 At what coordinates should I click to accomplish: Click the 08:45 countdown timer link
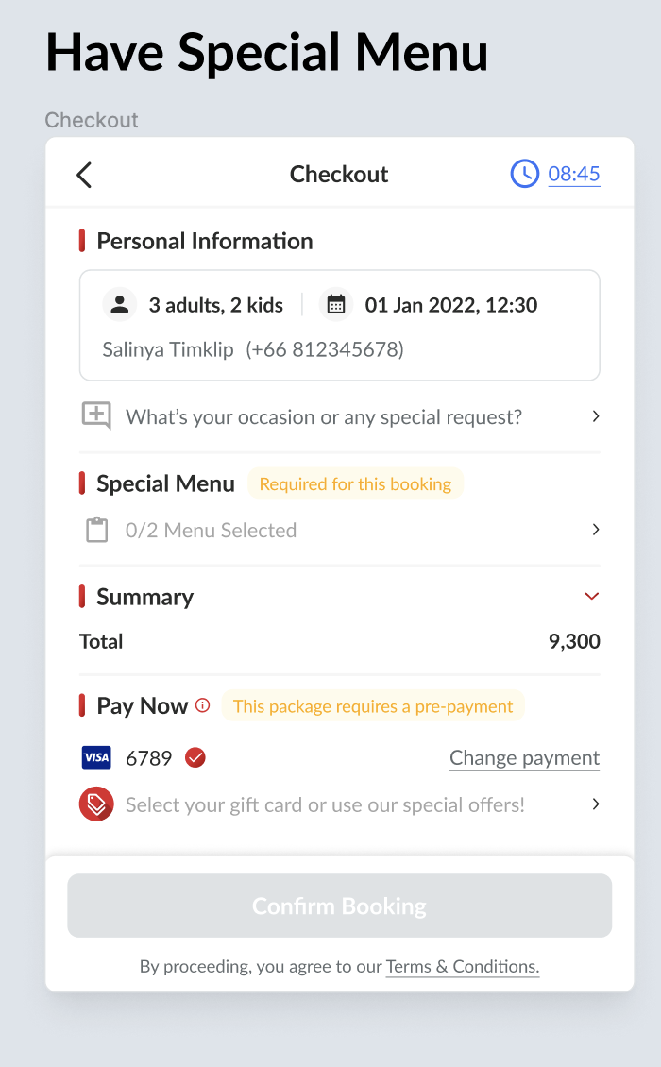(574, 174)
